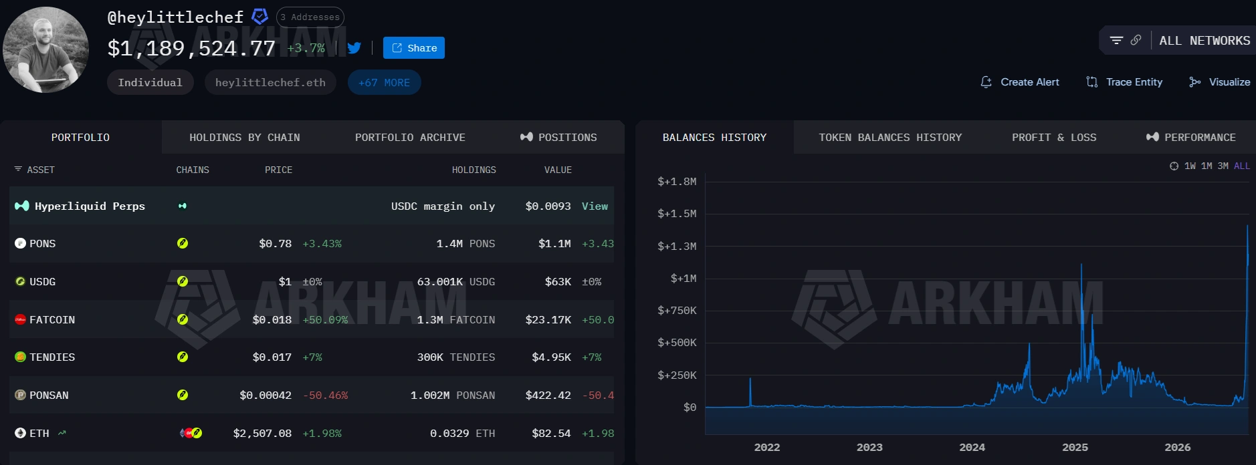This screenshot has width=1256, height=465.
Task: Open the filter lines icon
Action: pos(1116,40)
